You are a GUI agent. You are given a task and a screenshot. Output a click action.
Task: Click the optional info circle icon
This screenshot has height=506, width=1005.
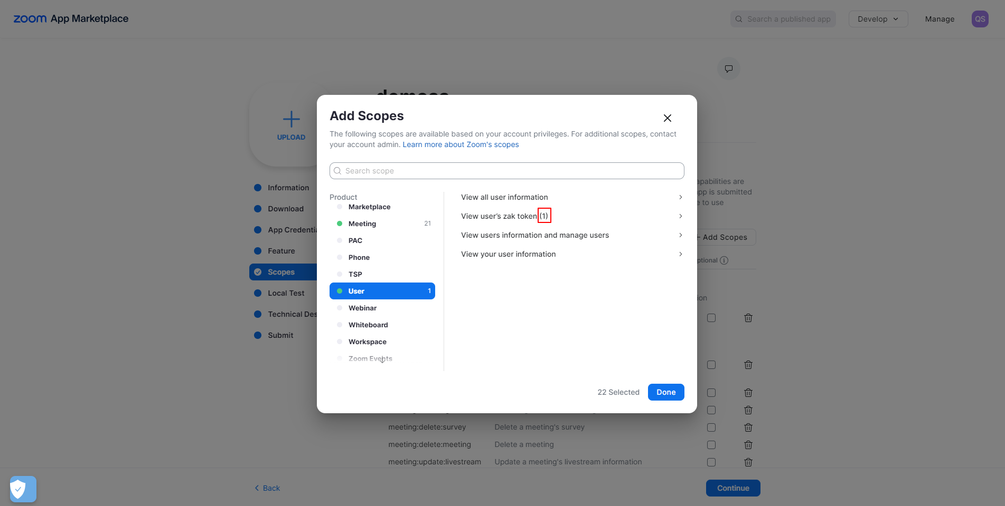[724, 260]
